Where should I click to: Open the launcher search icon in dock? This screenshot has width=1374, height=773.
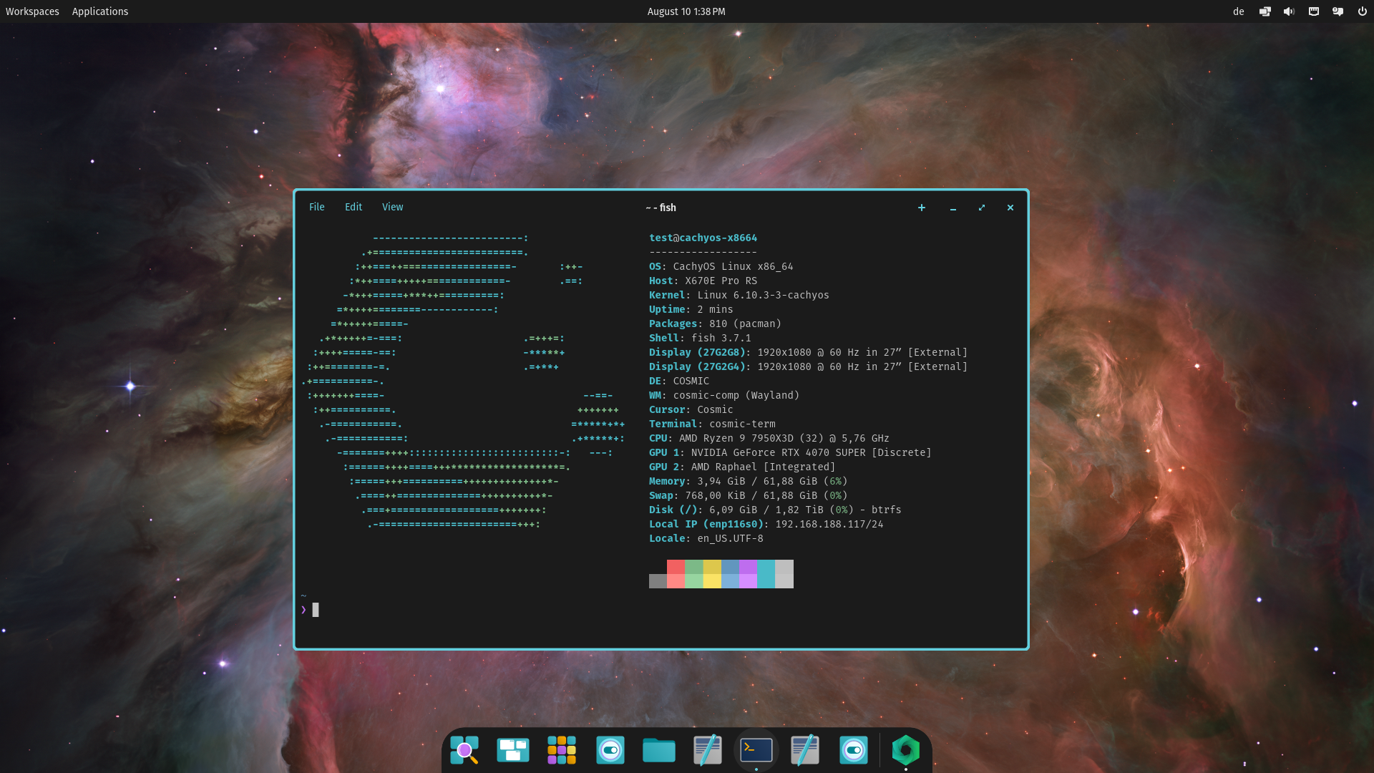(x=464, y=750)
